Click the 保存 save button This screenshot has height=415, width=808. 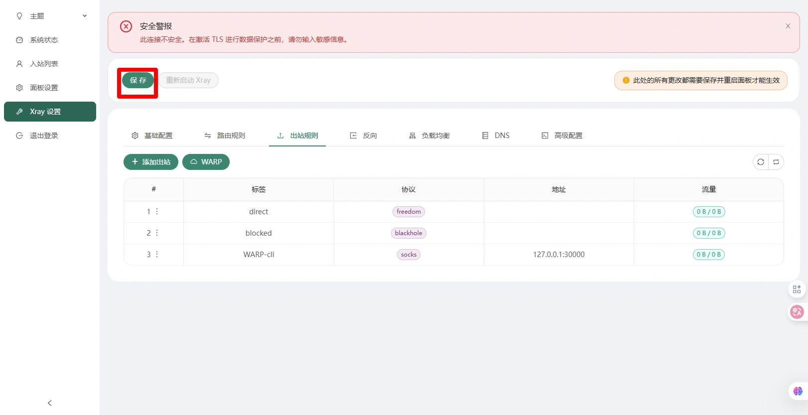(x=138, y=80)
